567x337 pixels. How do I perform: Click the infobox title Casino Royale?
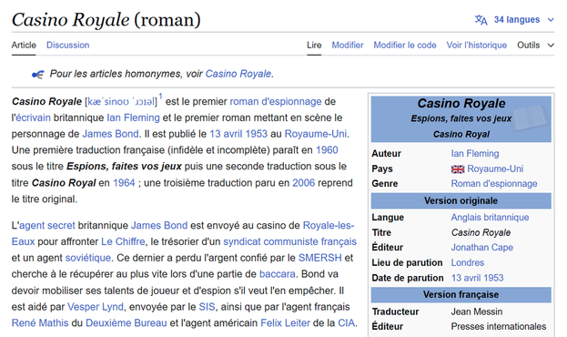pos(461,104)
